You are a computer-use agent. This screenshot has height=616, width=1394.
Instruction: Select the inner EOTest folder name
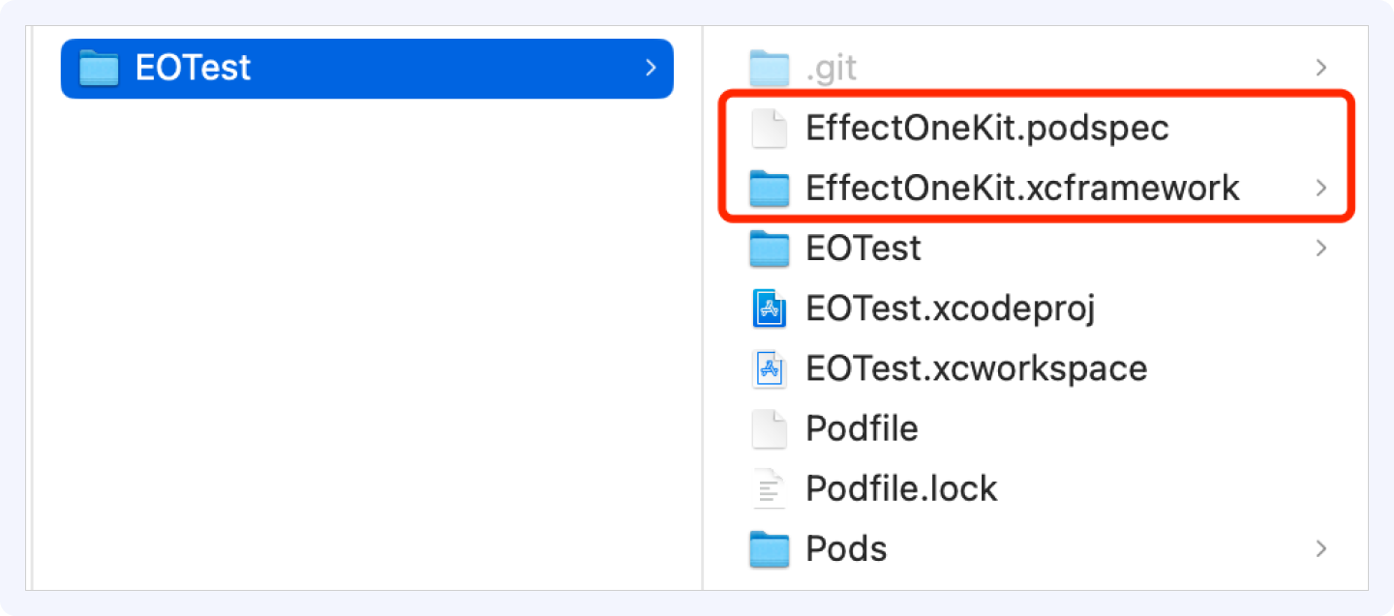point(864,249)
